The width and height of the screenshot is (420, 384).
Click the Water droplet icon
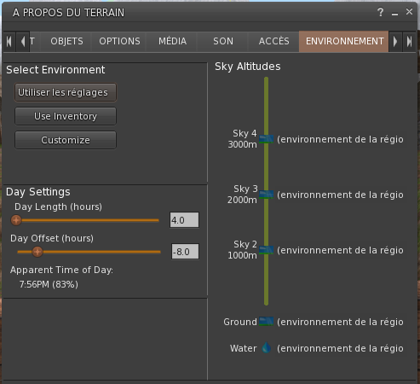[267, 347]
